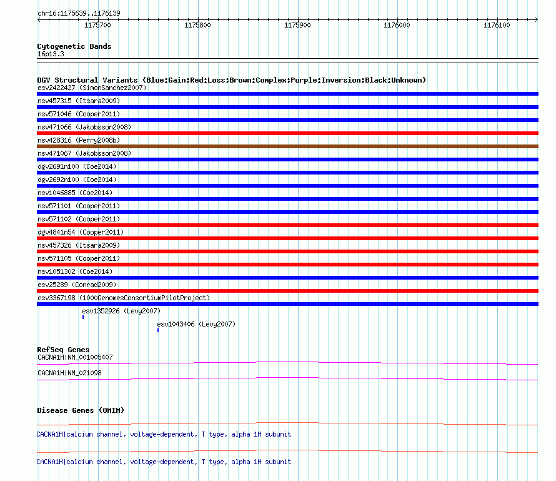556x481 pixels.
Task: Open the second CACNA1H calcium channel OMIM link
Action: point(164,462)
